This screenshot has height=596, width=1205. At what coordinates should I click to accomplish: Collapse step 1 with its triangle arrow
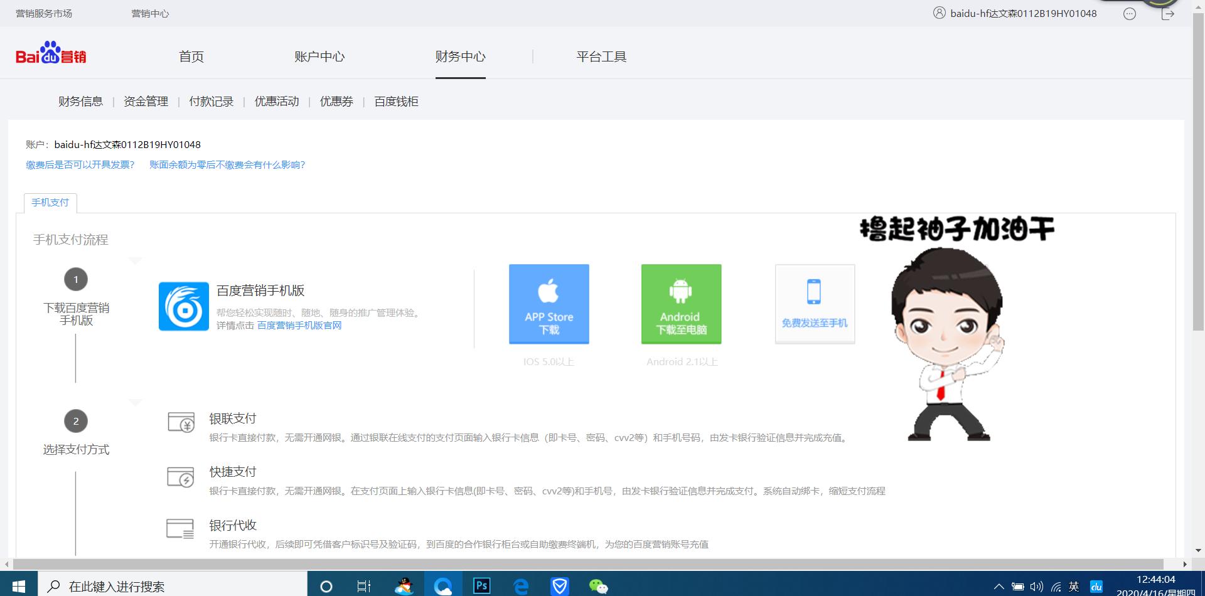point(136,260)
